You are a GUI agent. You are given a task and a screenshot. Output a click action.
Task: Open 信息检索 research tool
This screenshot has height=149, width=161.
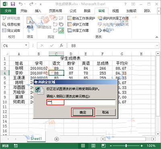[x=11, y=24]
